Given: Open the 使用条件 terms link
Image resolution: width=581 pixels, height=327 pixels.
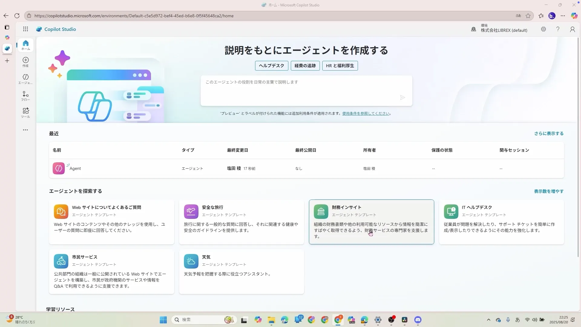Looking at the screenshot, I should coord(366,113).
